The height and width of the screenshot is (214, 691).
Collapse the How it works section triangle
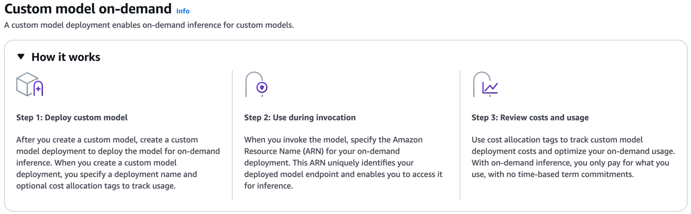21,57
